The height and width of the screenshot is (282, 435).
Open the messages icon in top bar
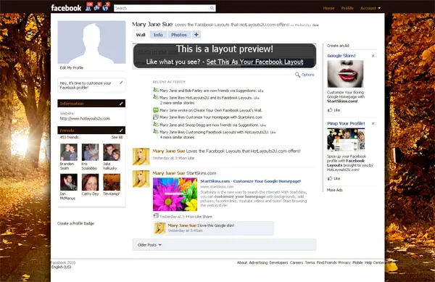click(x=97, y=7)
